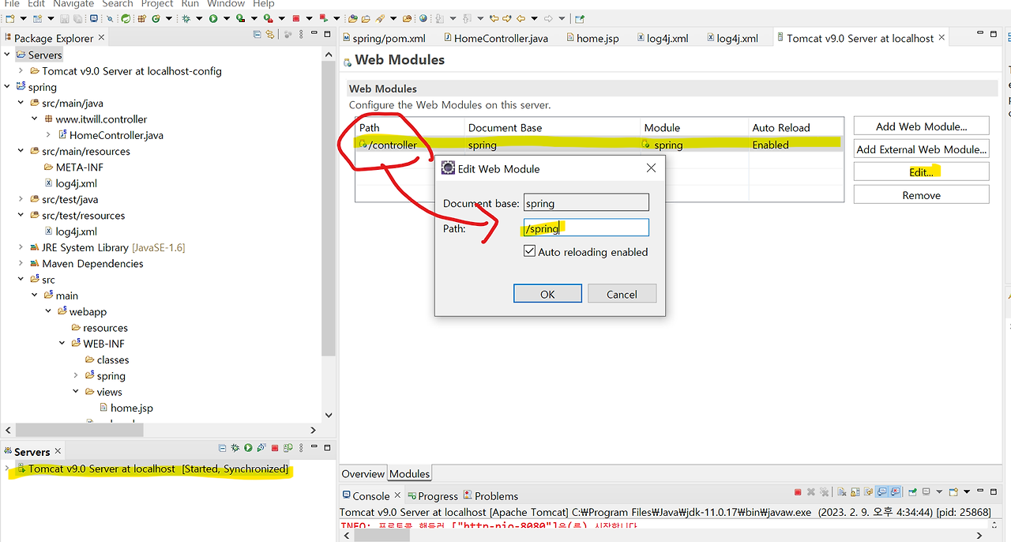
Task: Click the Document base field
Action: pyautogui.click(x=586, y=203)
